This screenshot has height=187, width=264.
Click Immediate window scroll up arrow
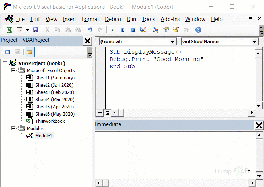pos(259,135)
